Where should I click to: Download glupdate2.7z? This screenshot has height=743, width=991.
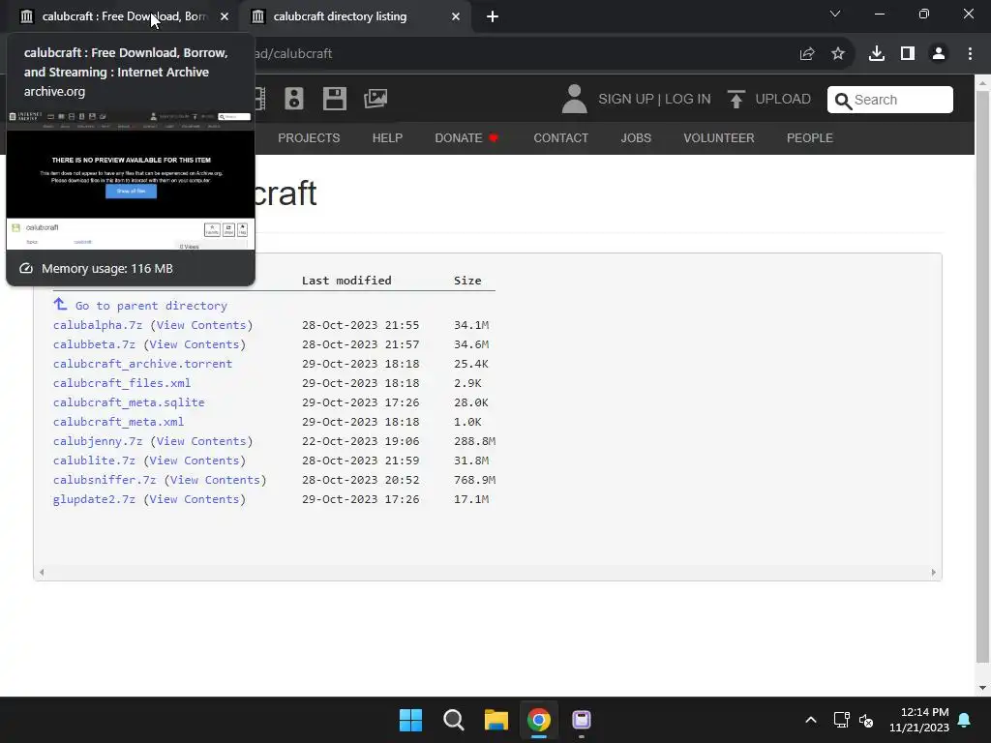tap(94, 499)
